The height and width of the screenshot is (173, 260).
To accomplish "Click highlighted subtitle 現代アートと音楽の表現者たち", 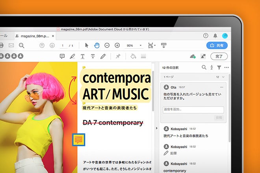I will (x=110, y=108).
